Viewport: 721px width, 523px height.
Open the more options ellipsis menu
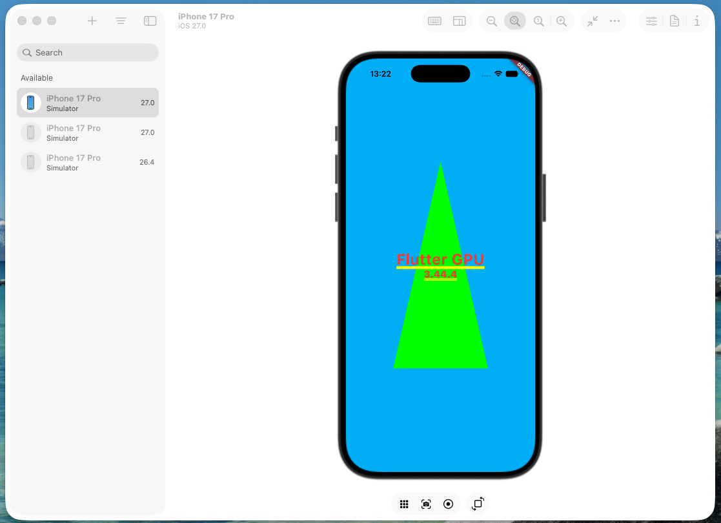614,21
